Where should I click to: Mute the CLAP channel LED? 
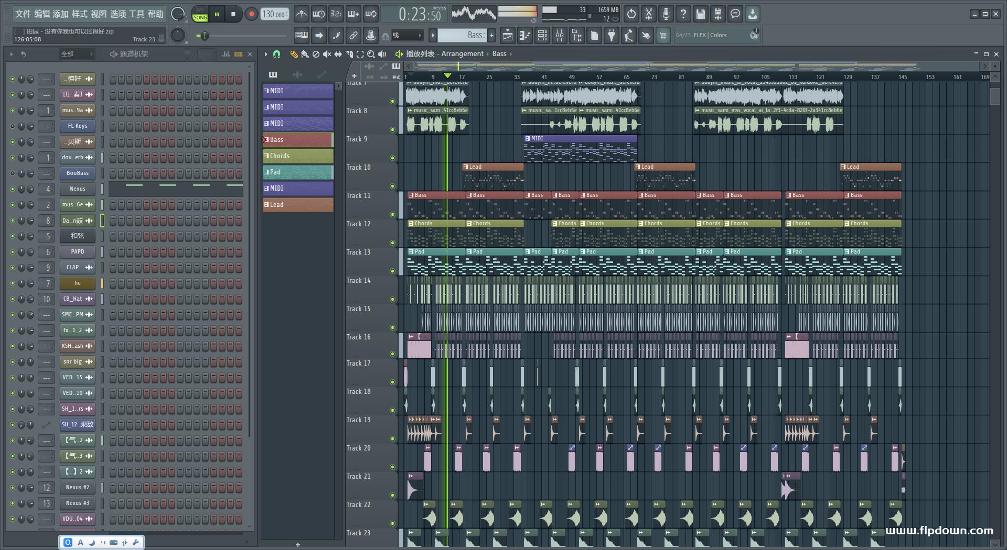click(13, 268)
